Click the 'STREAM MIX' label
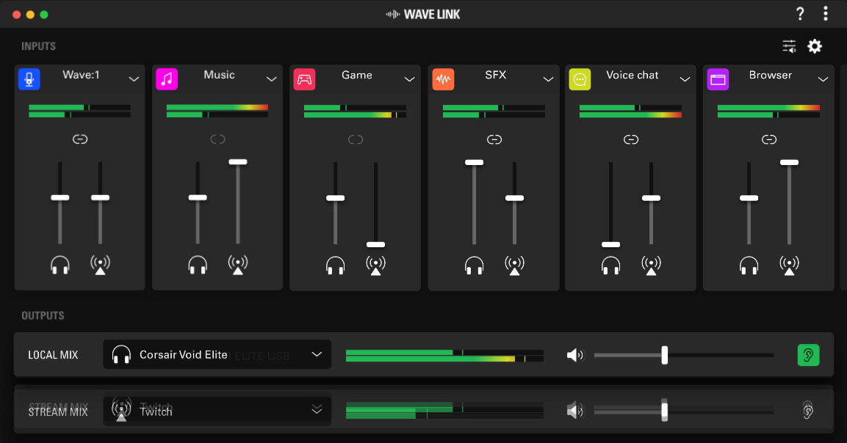This screenshot has height=443, width=847. point(58,412)
